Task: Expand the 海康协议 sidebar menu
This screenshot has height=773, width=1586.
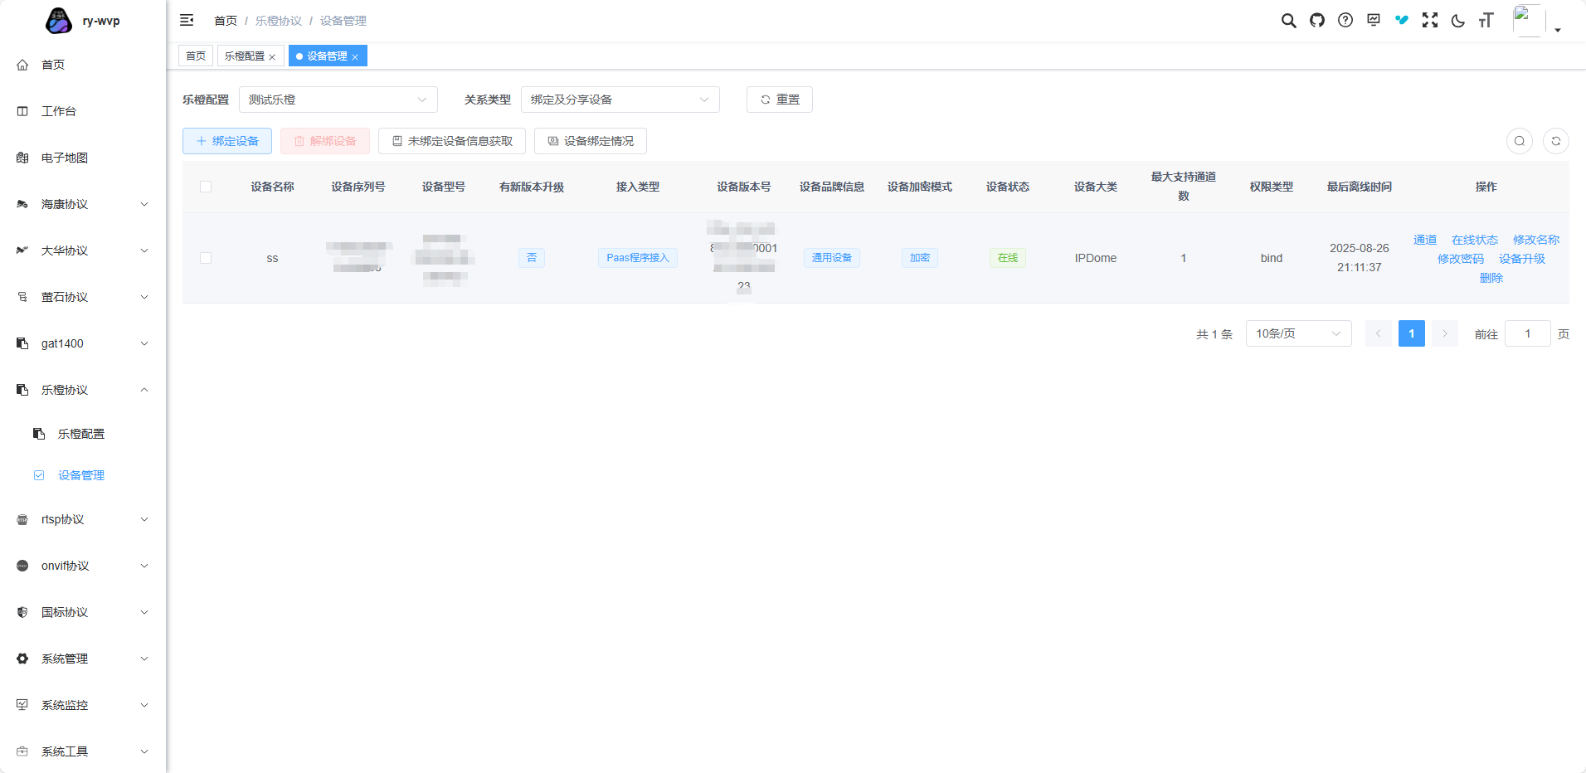Action: tap(83, 204)
